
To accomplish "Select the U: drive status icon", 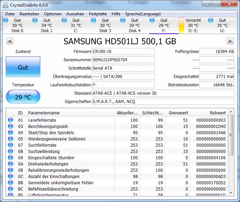I will [x=211, y=20].
